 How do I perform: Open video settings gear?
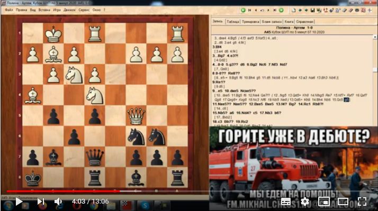tap(305, 201)
